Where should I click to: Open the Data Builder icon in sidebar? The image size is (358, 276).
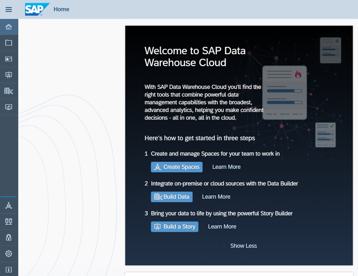pos(9,91)
